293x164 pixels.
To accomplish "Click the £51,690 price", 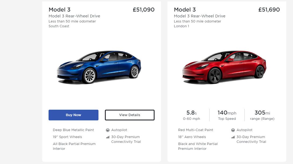I will point(269,10).
